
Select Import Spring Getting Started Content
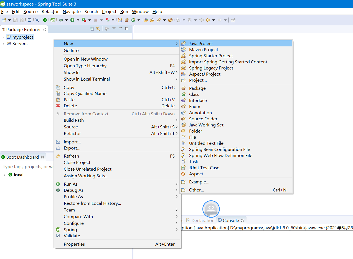coord(236,62)
